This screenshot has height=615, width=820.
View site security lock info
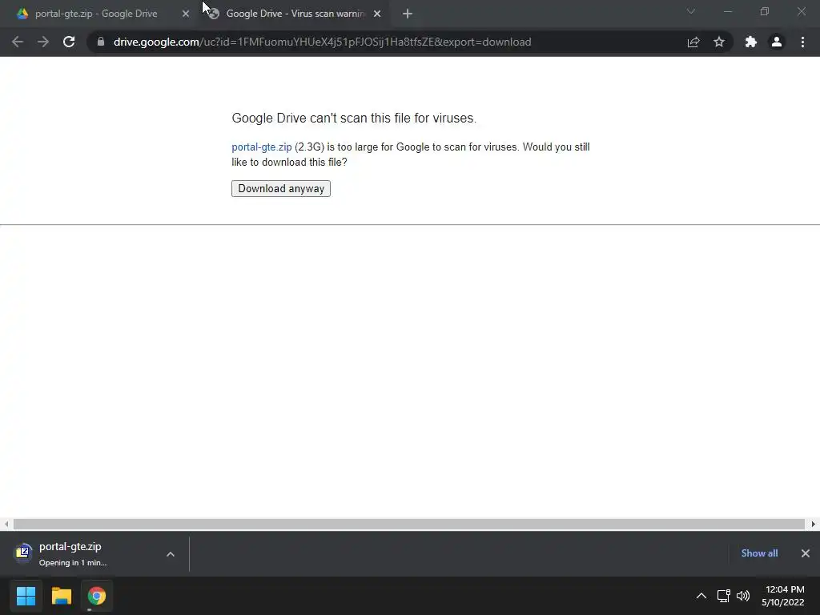click(x=101, y=42)
